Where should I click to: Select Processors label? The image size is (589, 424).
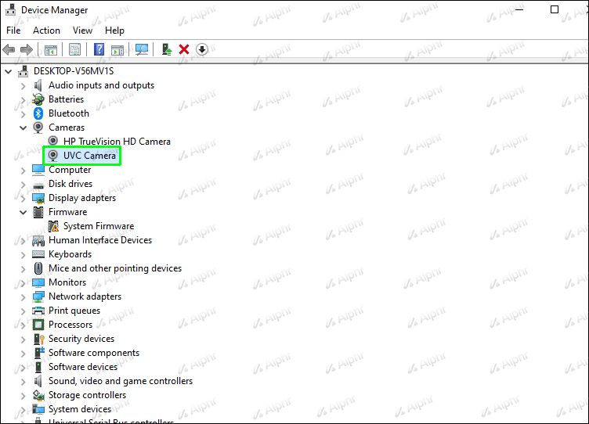tap(70, 325)
